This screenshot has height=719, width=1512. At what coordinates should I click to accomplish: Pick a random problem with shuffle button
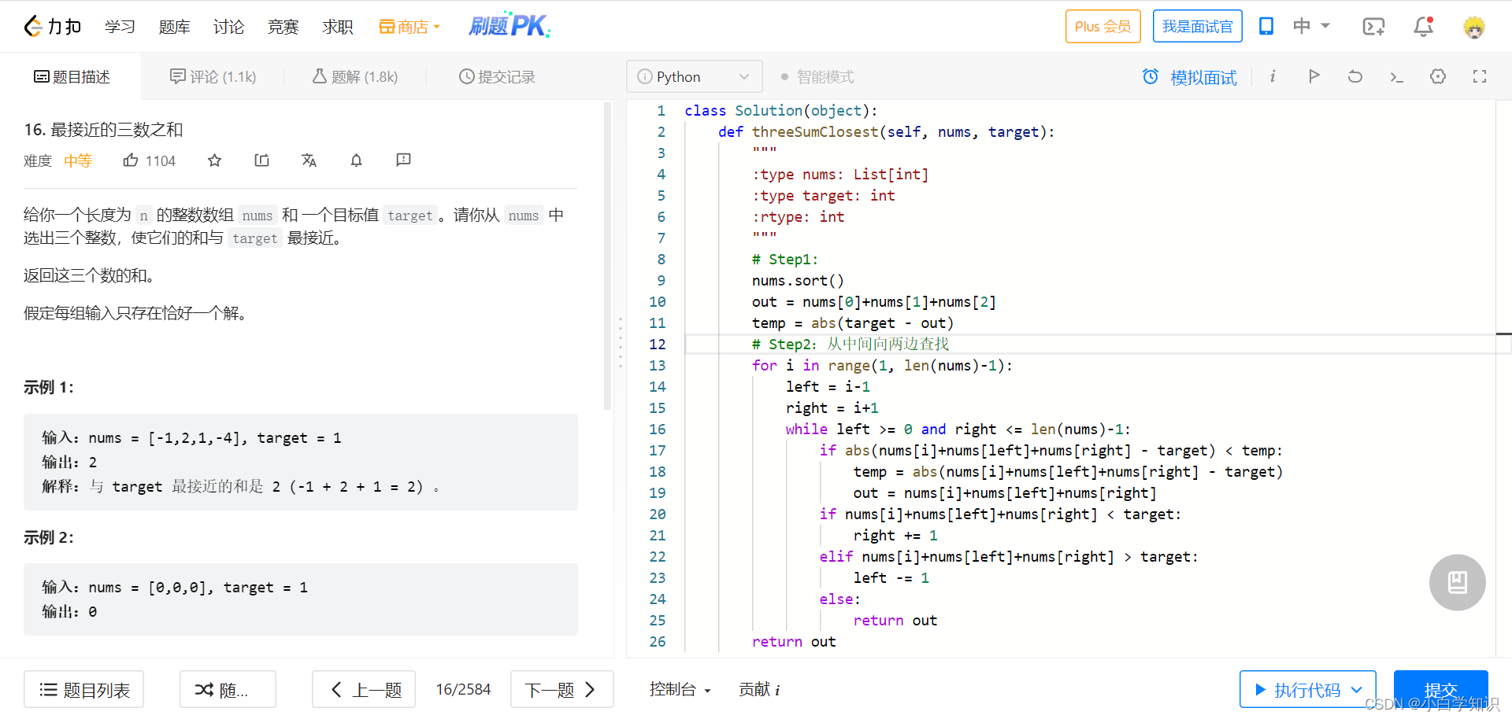click(228, 689)
